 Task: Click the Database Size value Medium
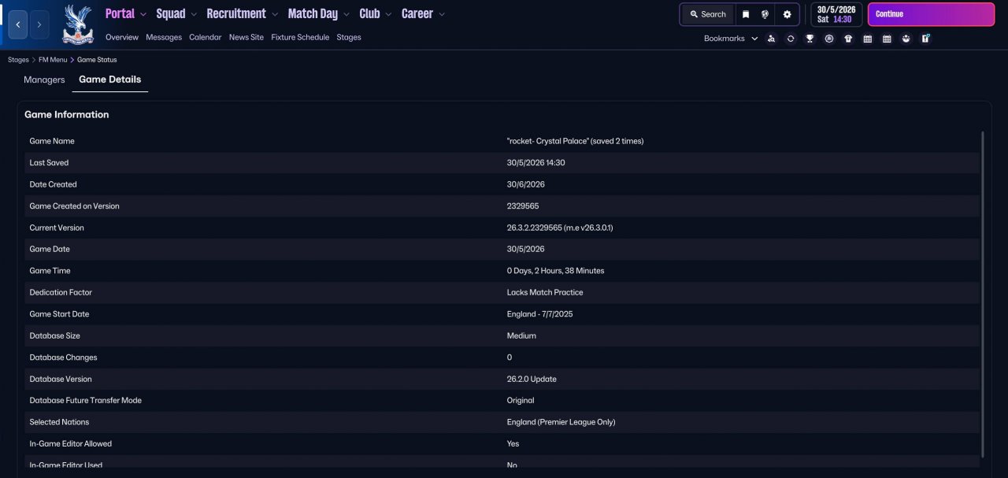point(521,335)
